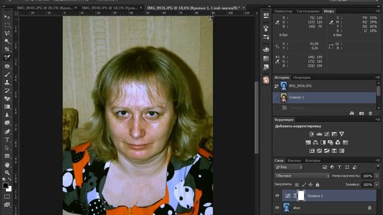Screen dimensions: 383x215
Task: Select the Hand tool
Action: [7, 165]
